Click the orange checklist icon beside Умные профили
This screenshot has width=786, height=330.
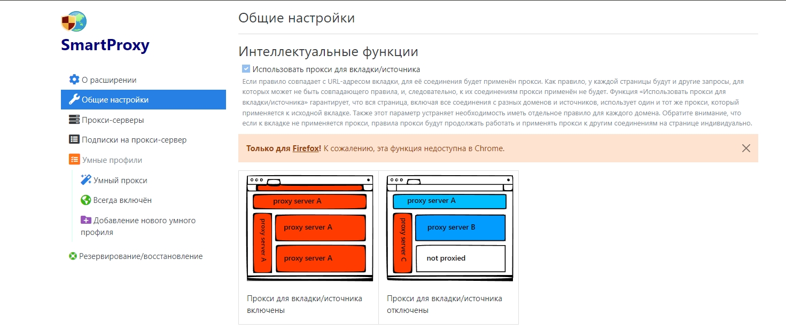coord(74,160)
